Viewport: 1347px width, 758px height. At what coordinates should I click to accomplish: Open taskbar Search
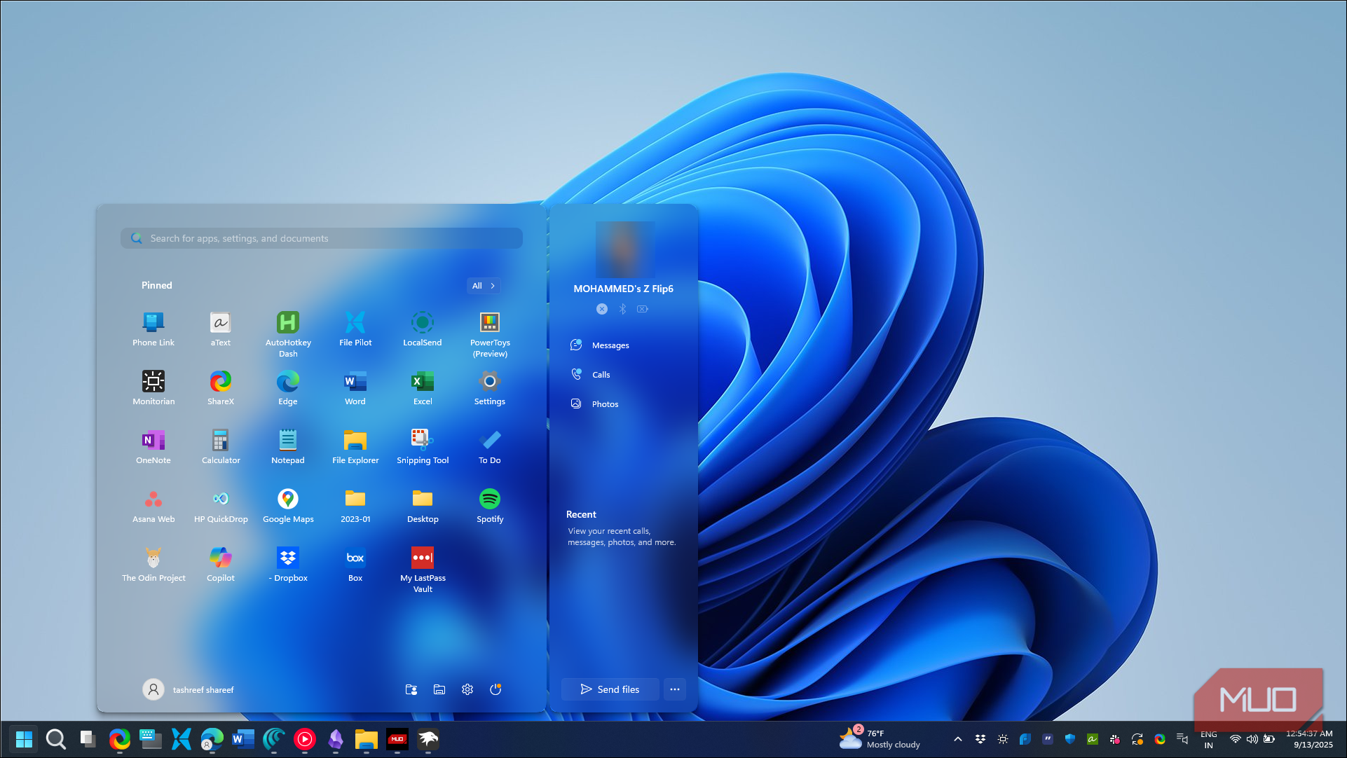pyautogui.click(x=55, y=739)
